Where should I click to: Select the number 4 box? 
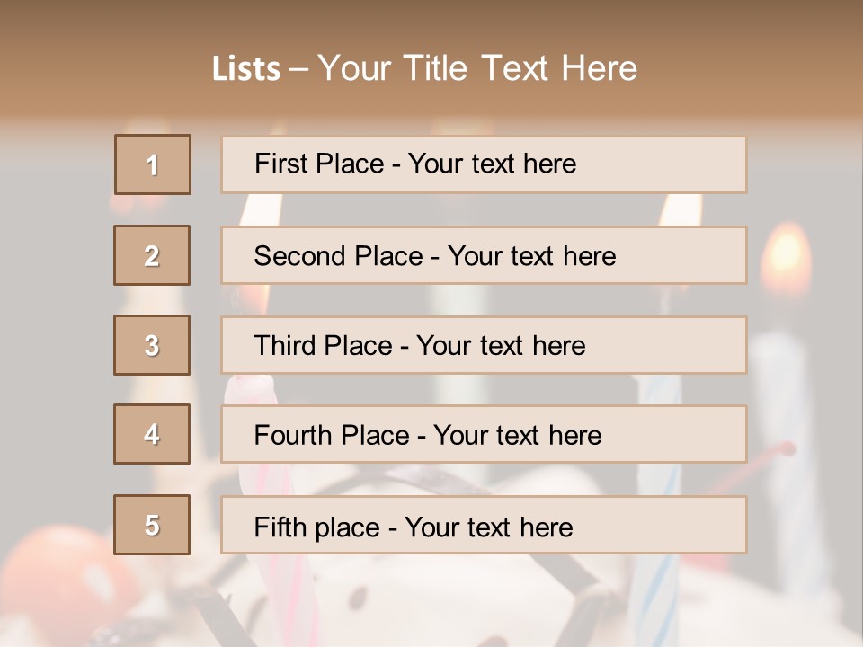tap(153, 434)
